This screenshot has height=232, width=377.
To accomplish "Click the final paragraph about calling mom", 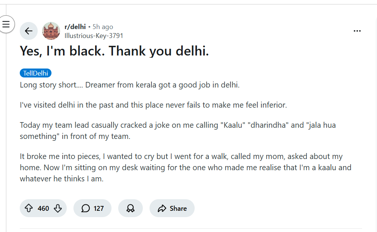I will click(185, 167).
